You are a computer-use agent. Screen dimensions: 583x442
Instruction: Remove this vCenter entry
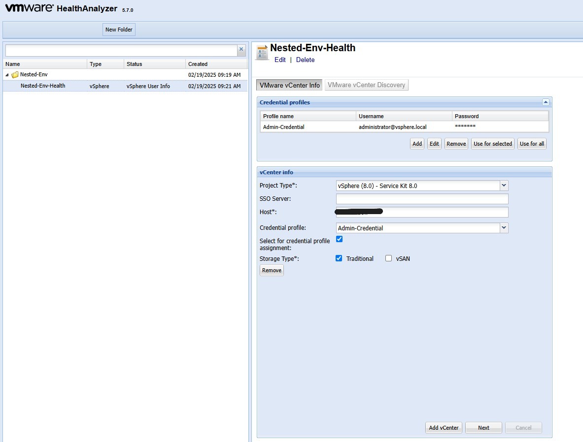click(x=272, y=270)
